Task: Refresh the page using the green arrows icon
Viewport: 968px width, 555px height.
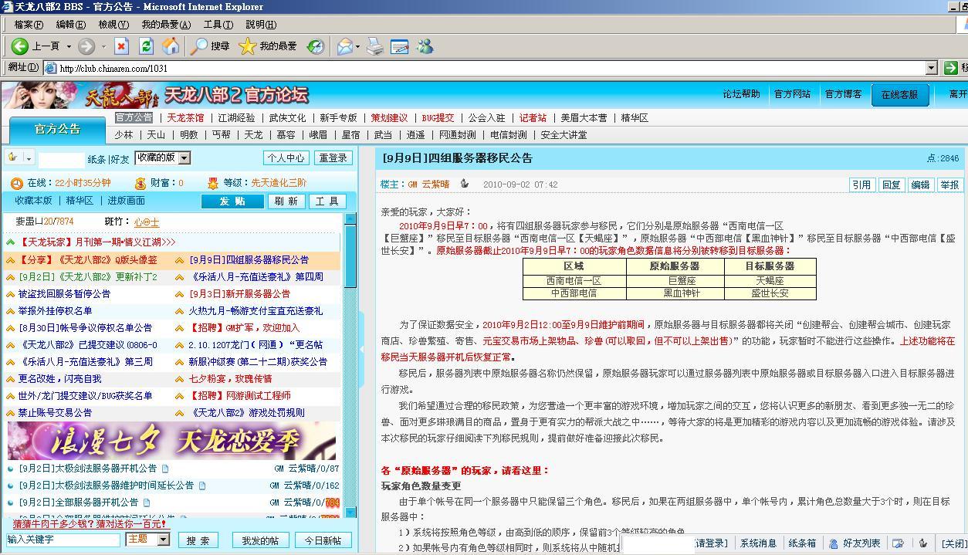Action: 146,46
